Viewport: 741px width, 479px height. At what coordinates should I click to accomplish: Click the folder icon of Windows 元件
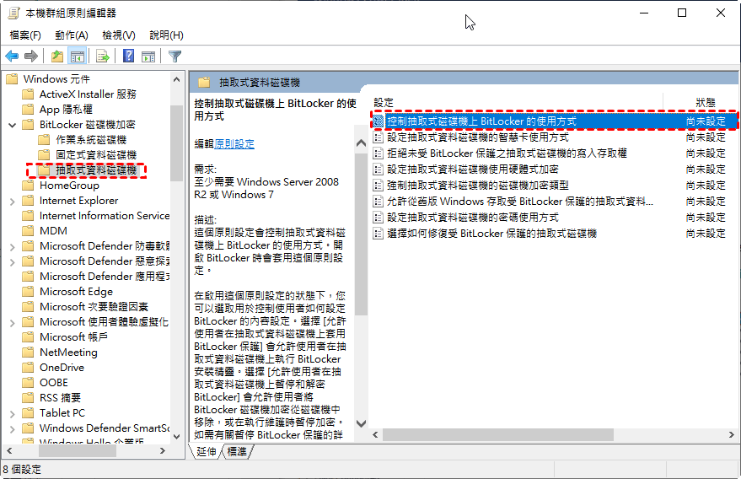[12, 79]
